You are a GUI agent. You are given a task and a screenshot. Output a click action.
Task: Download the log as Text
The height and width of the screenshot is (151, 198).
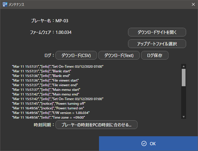pyautogui.click(x=119, y=55)
